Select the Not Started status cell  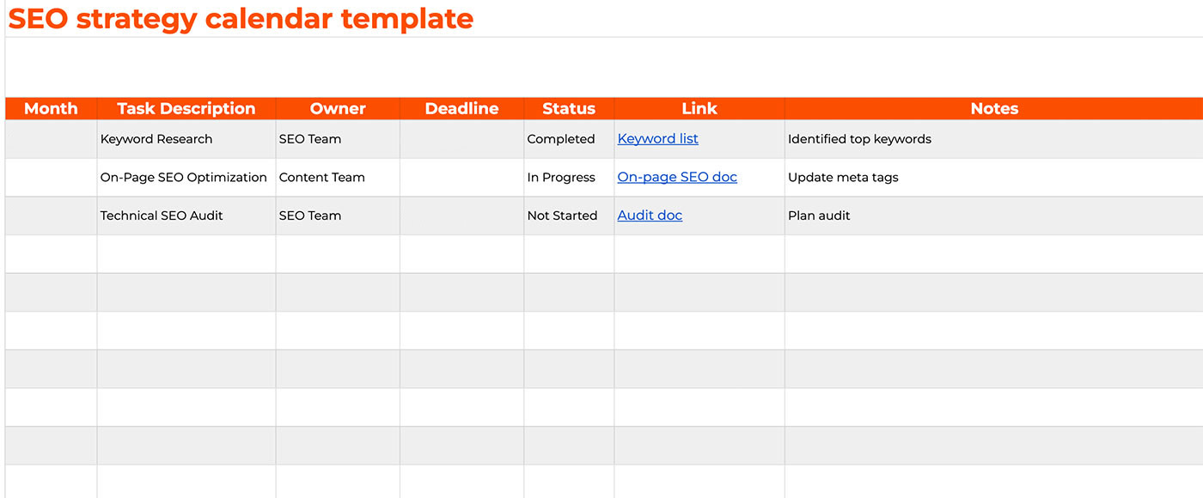(x=562, y=216)
